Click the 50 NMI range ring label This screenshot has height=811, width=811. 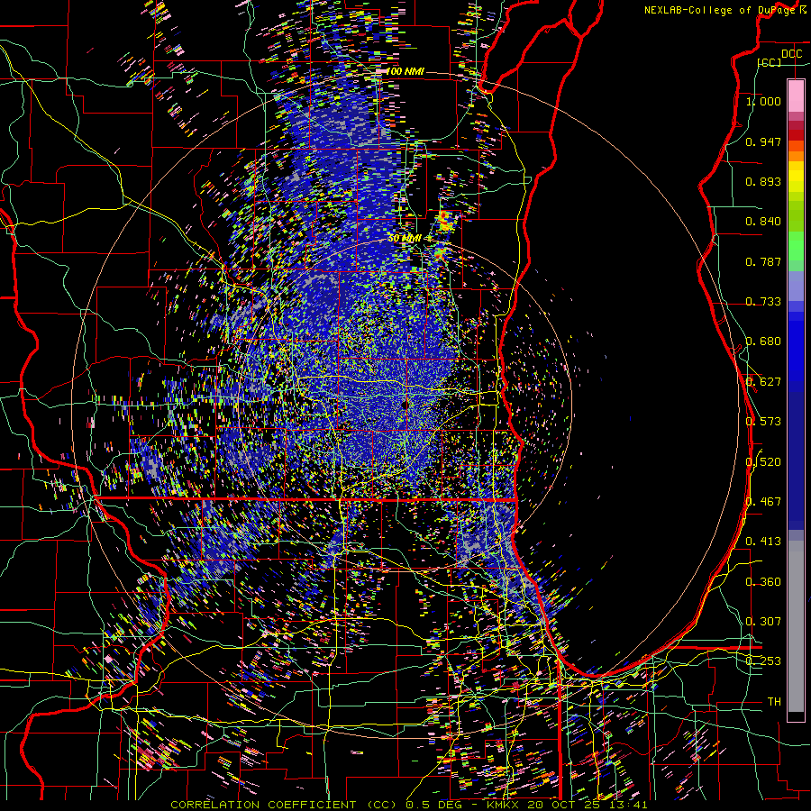[x=405, y=239]
